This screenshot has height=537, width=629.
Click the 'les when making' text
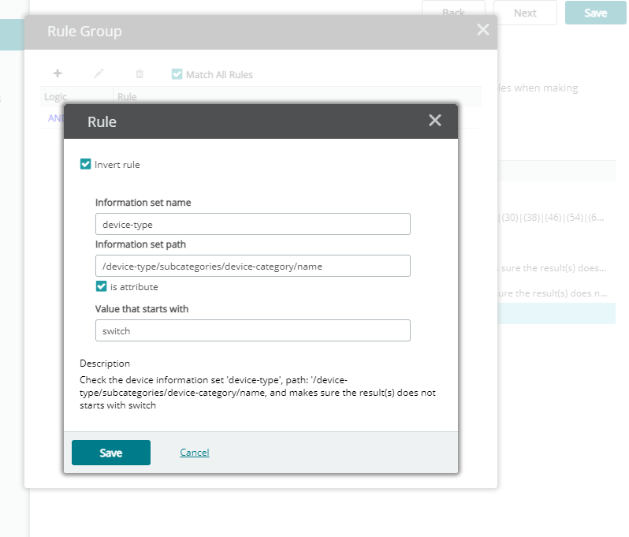pos(538,88)
